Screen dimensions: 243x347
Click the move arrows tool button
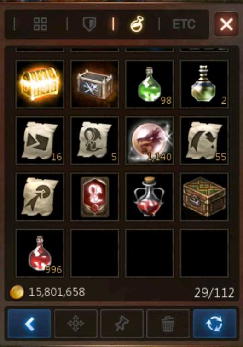pos(76,324)
